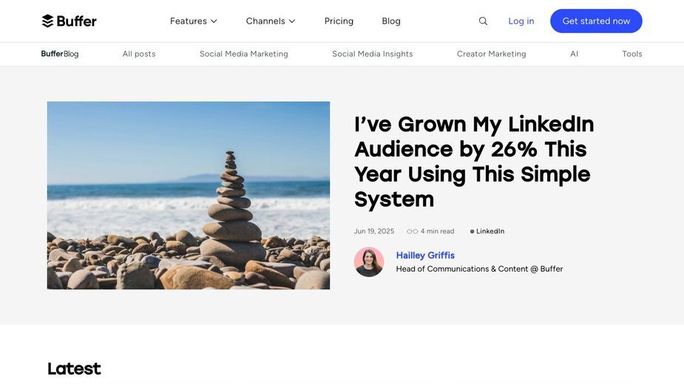This screenshot has width=684, height=384.
Task: Expand the Channels dropdown chevron
Action: (292, 21)
